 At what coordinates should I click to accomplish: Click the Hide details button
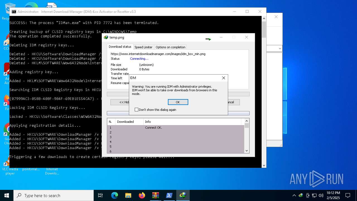pyautogui.click(x=120, y=102)
